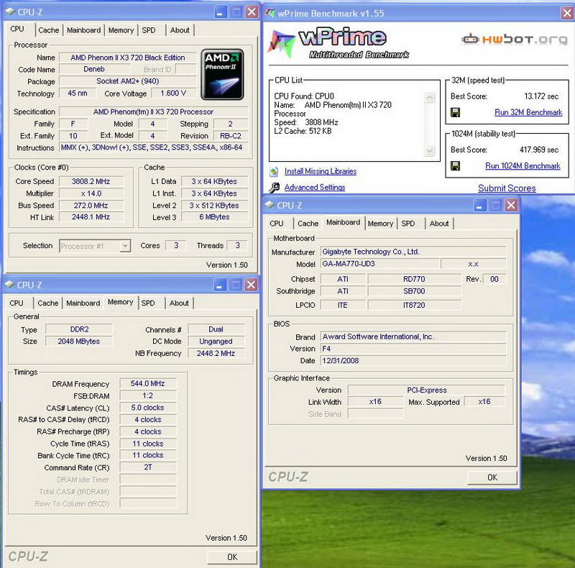Click the wPrime Multithreaded Benchmark logo
Screen dimensions: 575x568
coord(339,43)
